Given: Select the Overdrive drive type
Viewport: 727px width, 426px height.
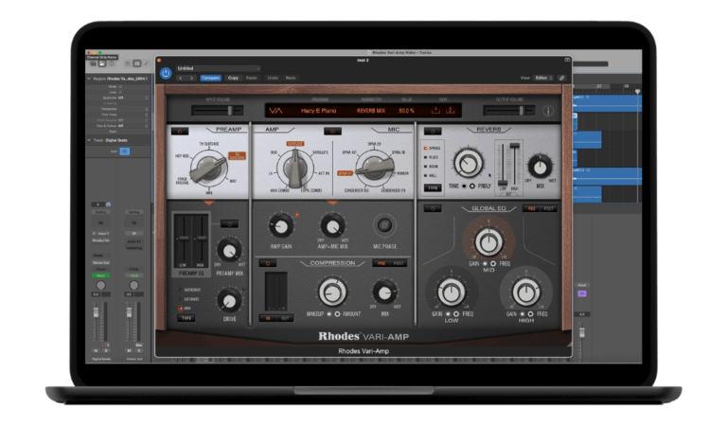Looking at the screenshot, I should (x=190, y=290).
